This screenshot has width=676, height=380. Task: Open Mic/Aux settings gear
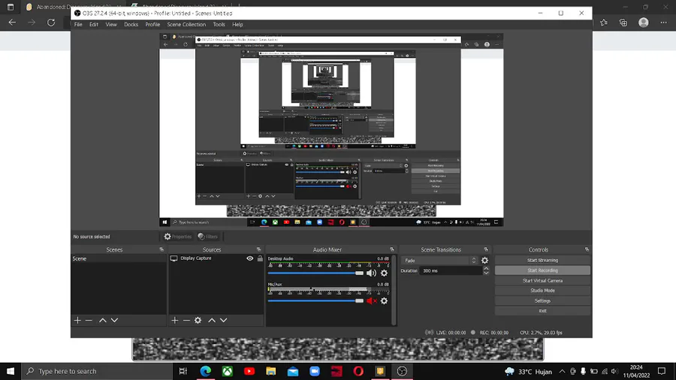click(x=384, y=300)
